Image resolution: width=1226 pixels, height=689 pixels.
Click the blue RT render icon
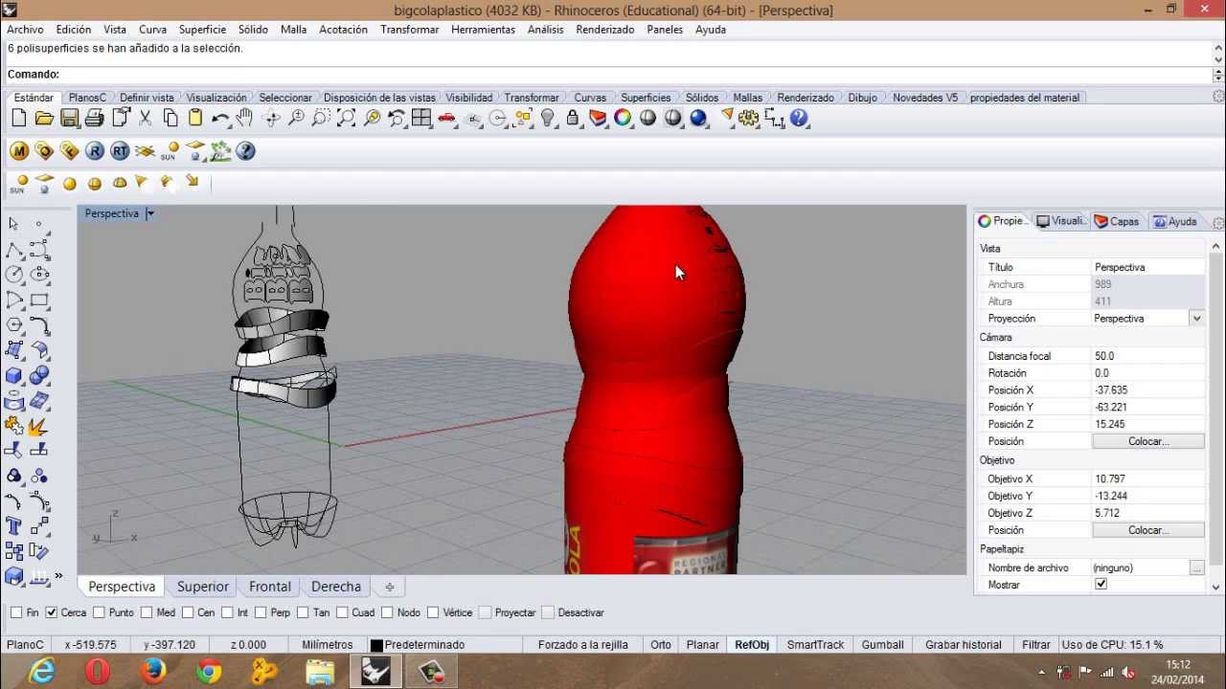tap(120, 151)
